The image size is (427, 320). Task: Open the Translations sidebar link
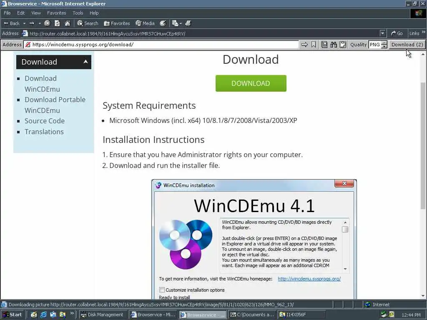coord(44,132)
